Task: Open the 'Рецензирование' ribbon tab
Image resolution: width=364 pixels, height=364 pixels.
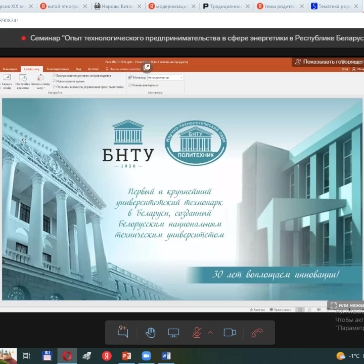Action: coord(58,69)
